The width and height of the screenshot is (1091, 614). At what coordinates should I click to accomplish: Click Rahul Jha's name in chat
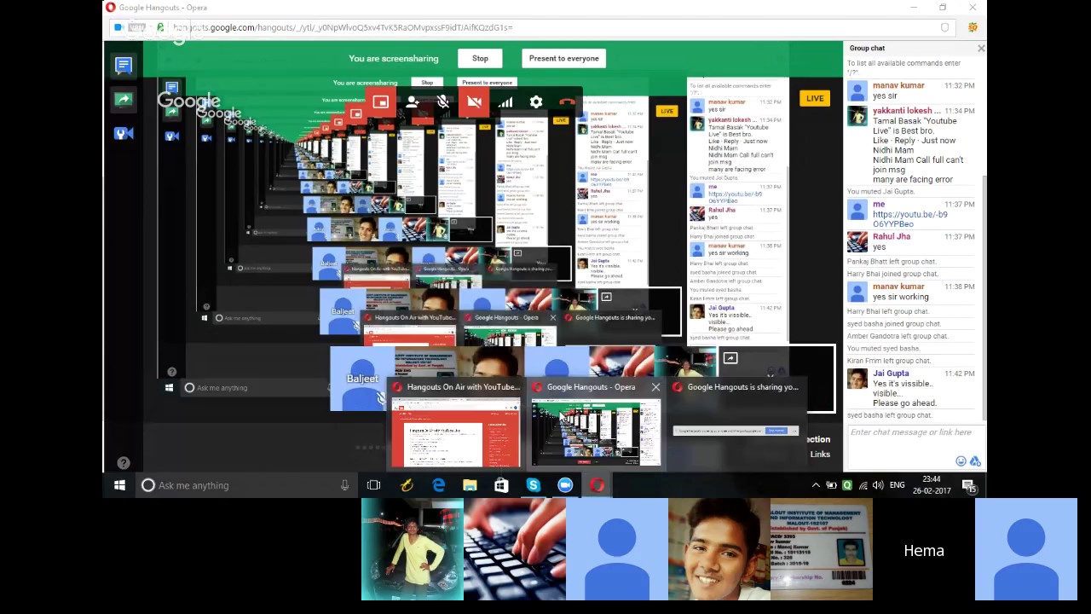892,236
